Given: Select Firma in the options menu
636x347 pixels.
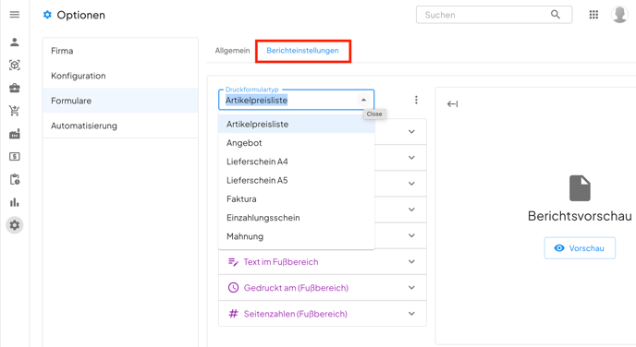Looking at the screenshot, I should point(120,51).
